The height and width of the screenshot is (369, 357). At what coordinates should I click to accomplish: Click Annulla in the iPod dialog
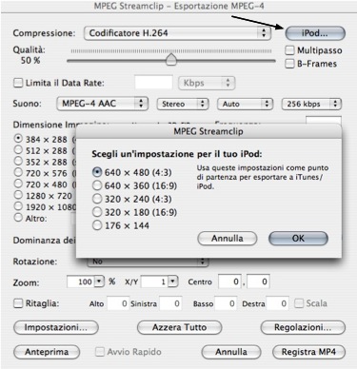coord(228,239)
